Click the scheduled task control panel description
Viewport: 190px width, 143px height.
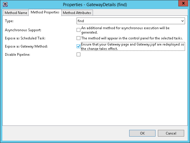[x=132, y=38]
